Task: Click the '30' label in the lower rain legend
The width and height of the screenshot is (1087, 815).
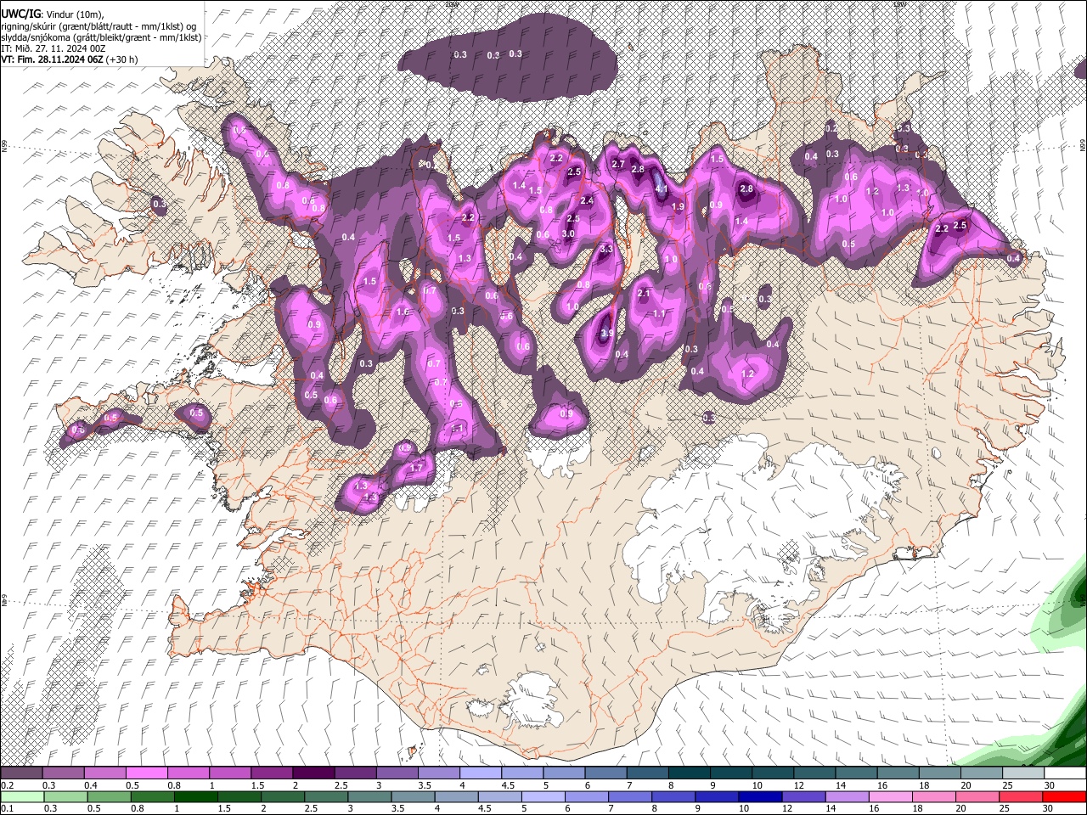Action: click(x=1047, y=808)
